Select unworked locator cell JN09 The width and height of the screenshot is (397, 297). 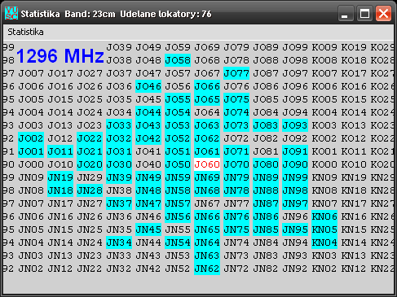coord(31,177)
